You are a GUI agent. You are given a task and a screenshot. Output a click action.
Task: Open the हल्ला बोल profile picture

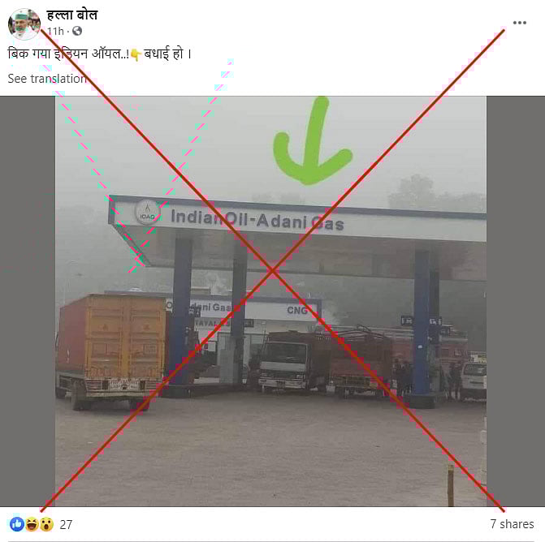(24, 24)
